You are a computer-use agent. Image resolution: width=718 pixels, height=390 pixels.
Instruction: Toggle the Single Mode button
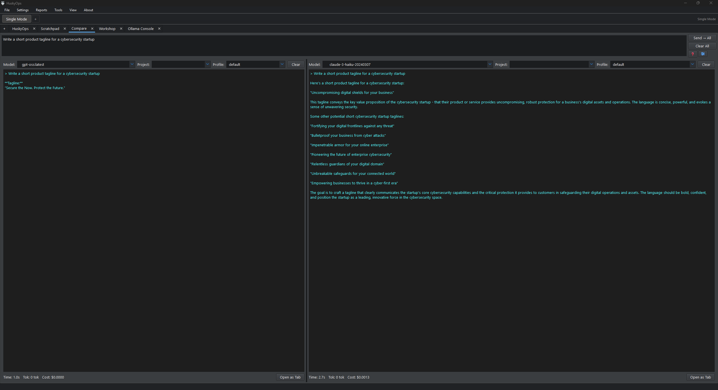(17, 19)
